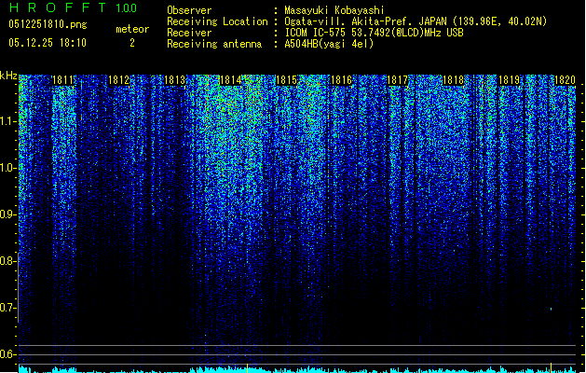Image resolution: width=586 pixels, height=373 pixels.
Task: Click the Receiver label
Action: [189, 33]
